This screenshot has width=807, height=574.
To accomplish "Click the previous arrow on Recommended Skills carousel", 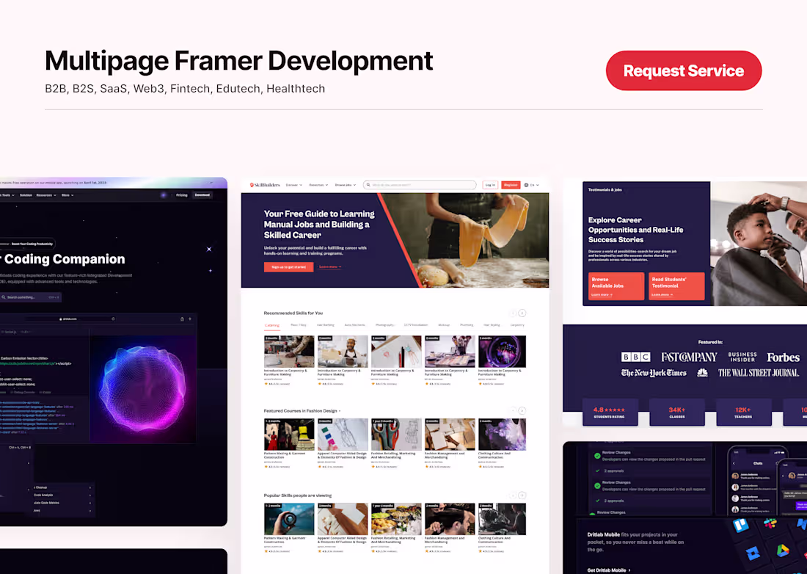I will 513,313.
